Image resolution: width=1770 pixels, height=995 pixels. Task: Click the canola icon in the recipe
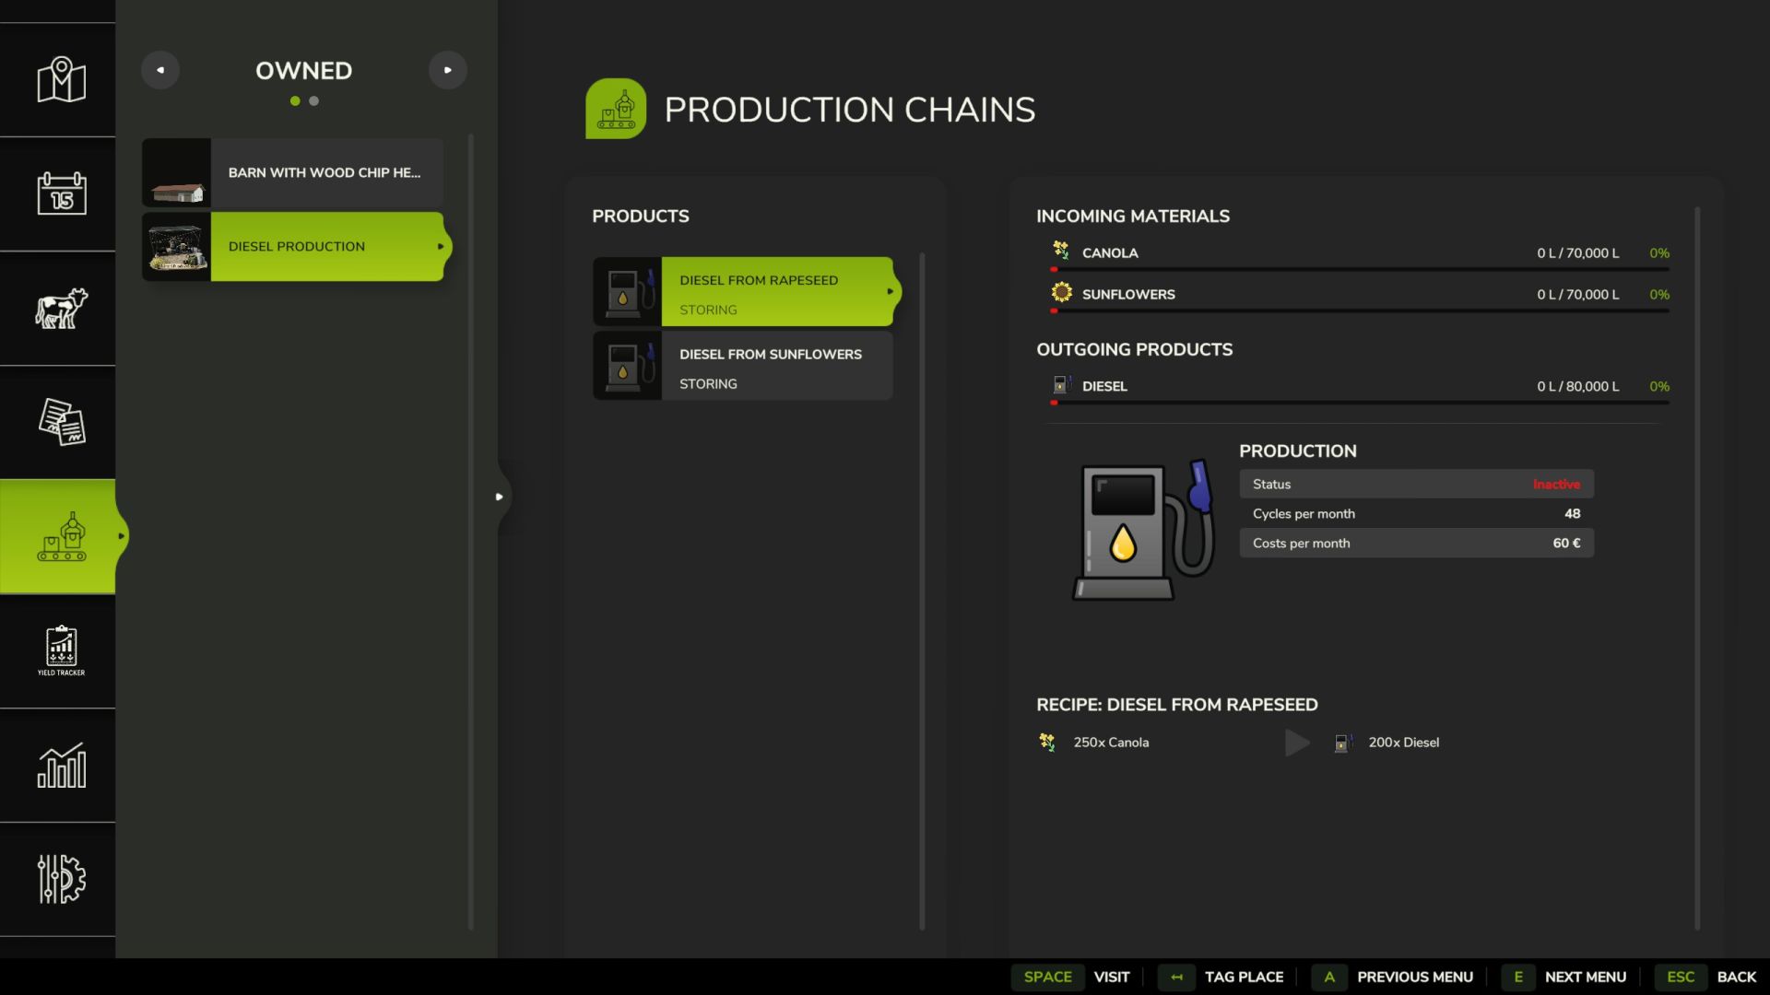1047,742
